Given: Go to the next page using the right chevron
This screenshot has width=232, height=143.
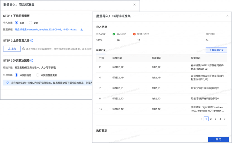Looking at the screenshot, I should tap(225, 119).
